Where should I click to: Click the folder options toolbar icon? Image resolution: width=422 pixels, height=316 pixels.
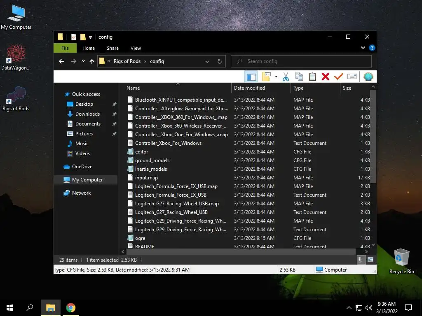tap(267, 77)
